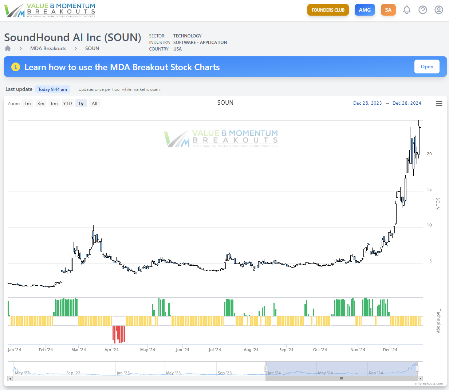Select the 3m zoom tab
The height and width of the screenshot is (390, 449).
pyautogui.click(x=40, y=103)
